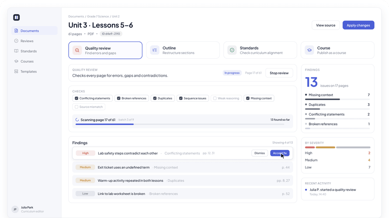Open Templates via its sidebar icon
This screenshot has width=389, height=218.
point(16,71)
